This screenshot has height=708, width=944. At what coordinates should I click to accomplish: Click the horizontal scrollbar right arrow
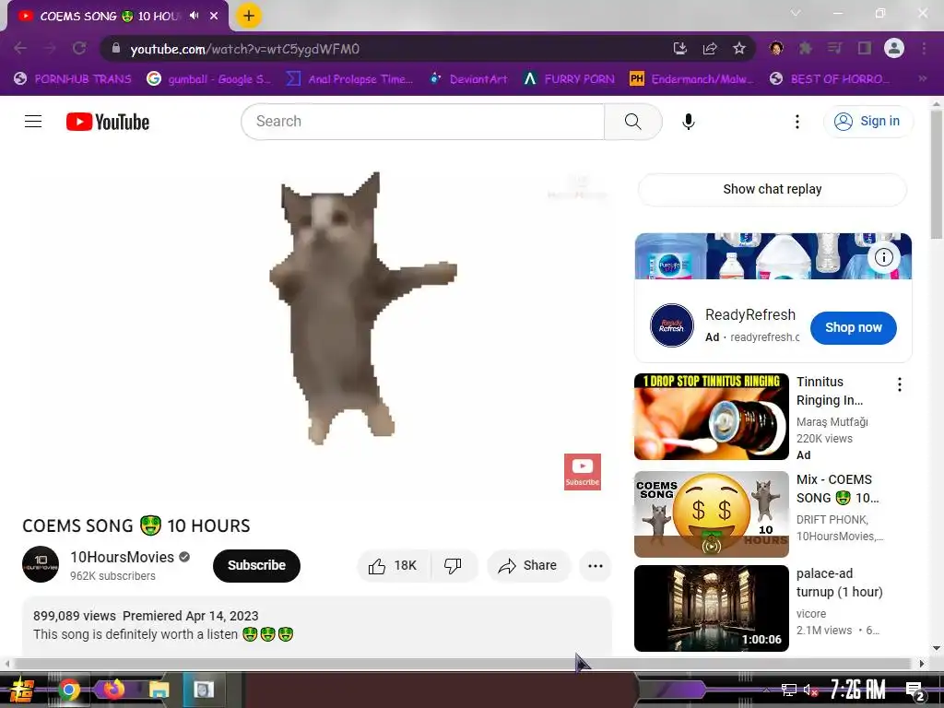[921, 664]
